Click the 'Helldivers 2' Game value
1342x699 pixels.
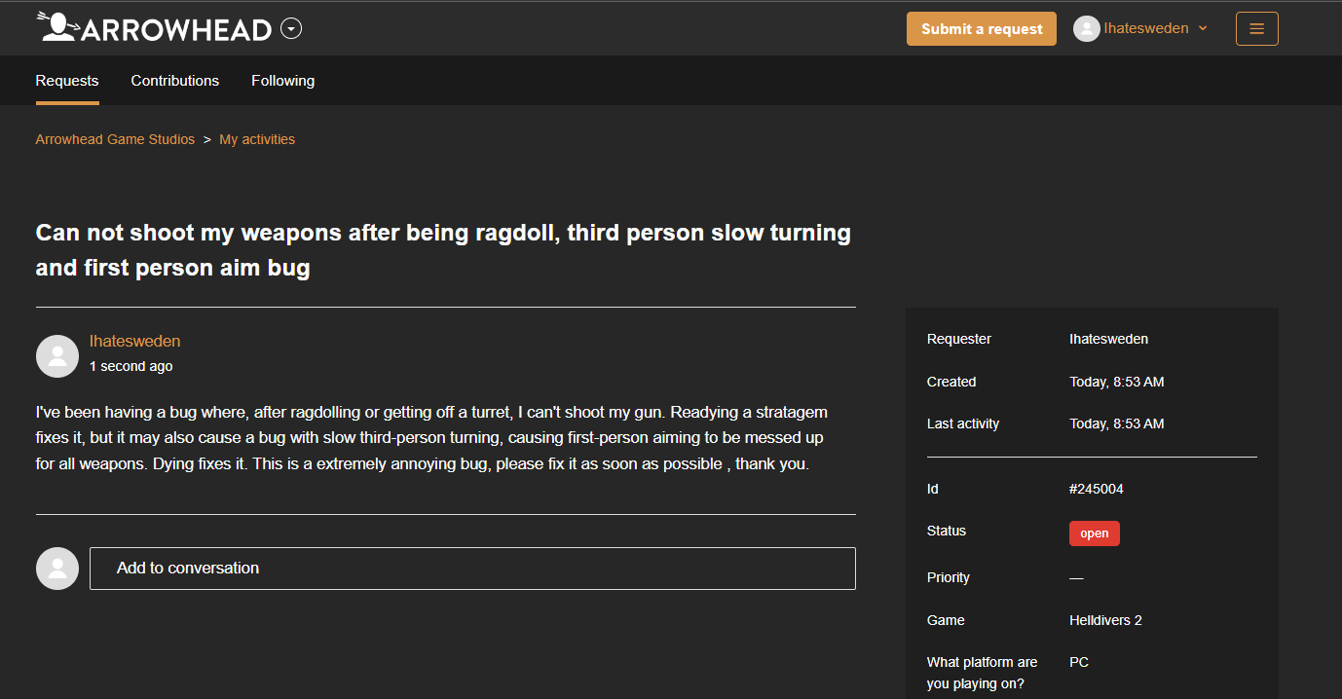tap(1105, 620)
